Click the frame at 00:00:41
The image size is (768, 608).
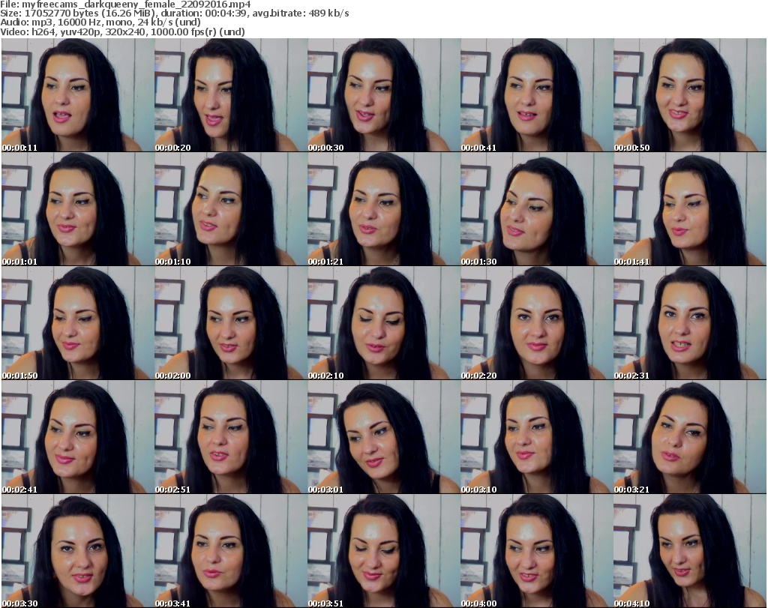[x=536, y=95]
